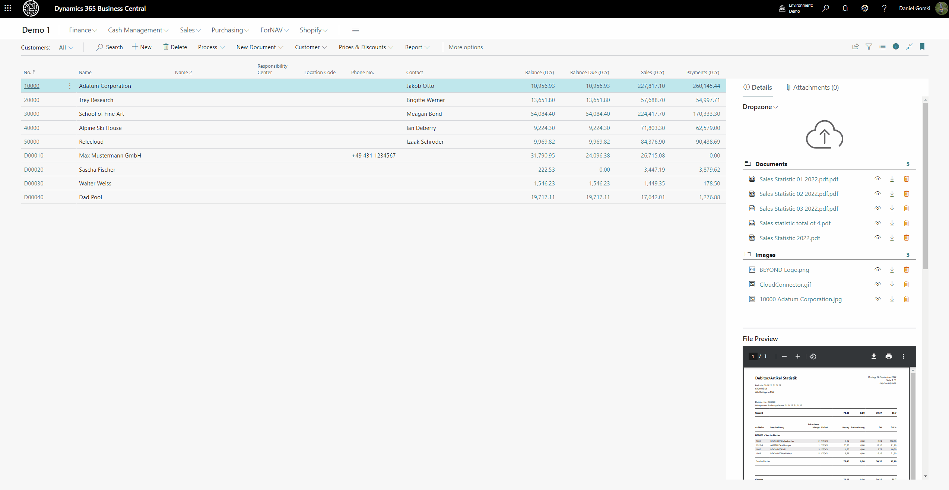Toggle the FactBox info pane
Screen dimensions: 949x490
point(896,47)
